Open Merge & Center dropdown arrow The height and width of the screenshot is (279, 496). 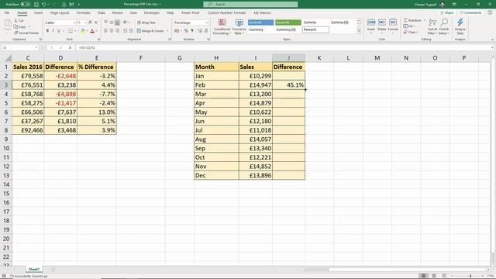click(x=167, y=31)
